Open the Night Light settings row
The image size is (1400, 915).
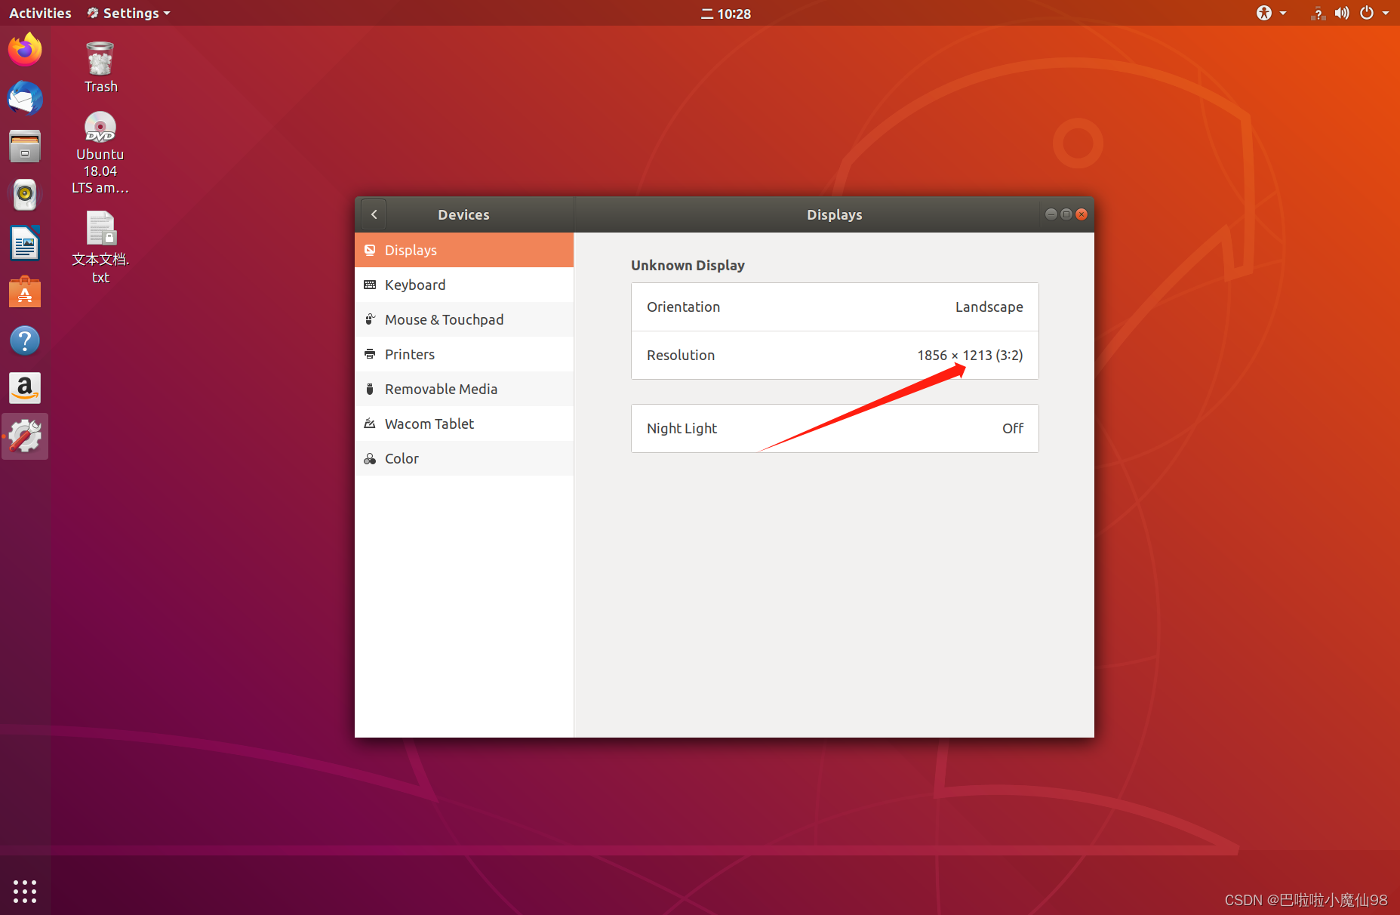(834, 428)
